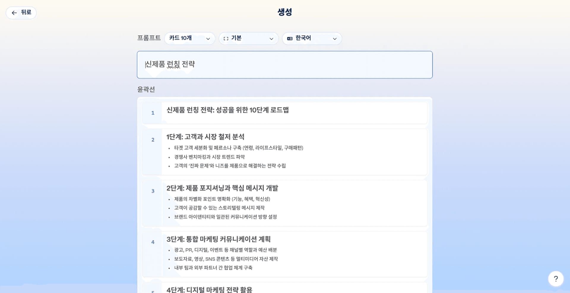
Task: Expand the 기본 format dropdown
Action: click(x=248, y=38)
